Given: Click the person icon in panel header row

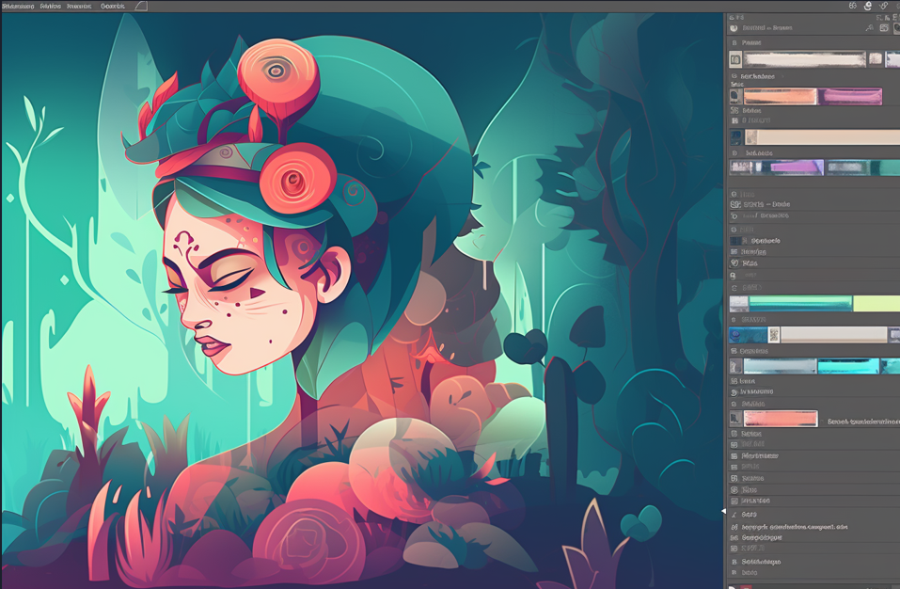Looking at the screenshot, I should 870,27.
